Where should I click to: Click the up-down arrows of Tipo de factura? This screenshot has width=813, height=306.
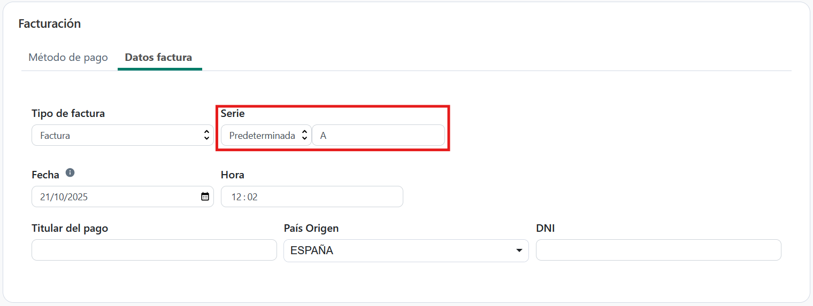pyautogui.click(x=207, y=136)
